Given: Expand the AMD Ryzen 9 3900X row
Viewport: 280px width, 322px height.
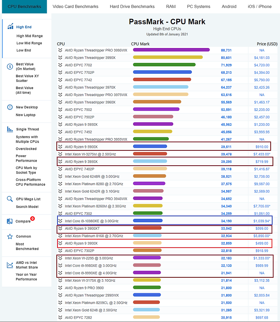Looking at the screenshot, I should (60, 243).
